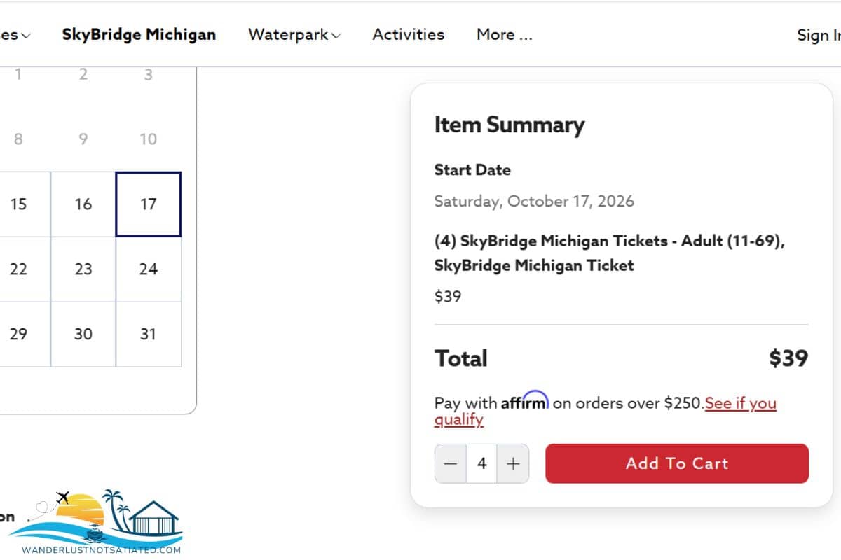The image size is (841, 560).
Task: Select October 16 on the calendar
Action: pos(83,204)
